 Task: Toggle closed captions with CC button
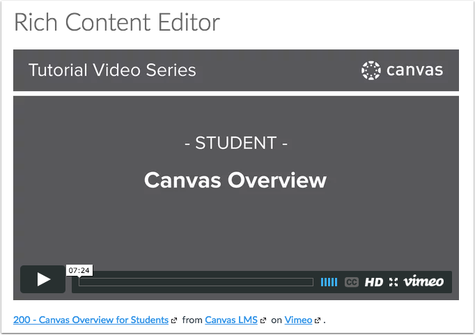pos(352,282)
